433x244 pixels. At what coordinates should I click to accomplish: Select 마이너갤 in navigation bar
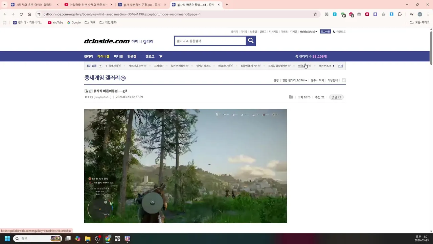(x=104, y=57)
